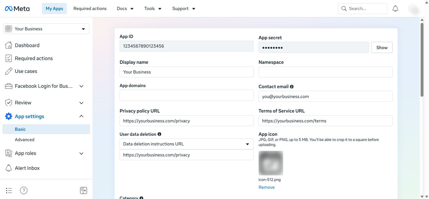429x199 pixels.
Task: Click the App icon label
Action: [x=268, y=134]
